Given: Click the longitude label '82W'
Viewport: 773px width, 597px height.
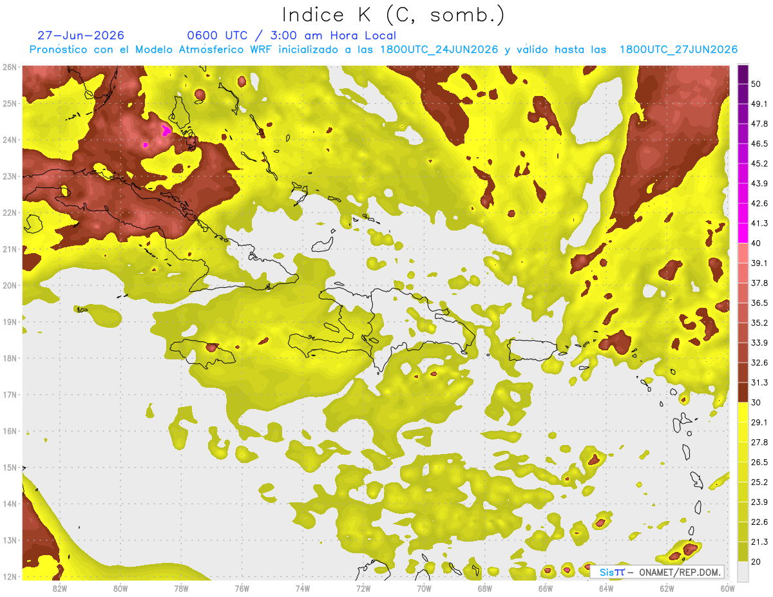Looking at the screenshot, I should tap(60, 589).
